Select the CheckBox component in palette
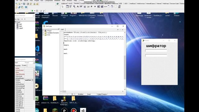 [91, 7]
